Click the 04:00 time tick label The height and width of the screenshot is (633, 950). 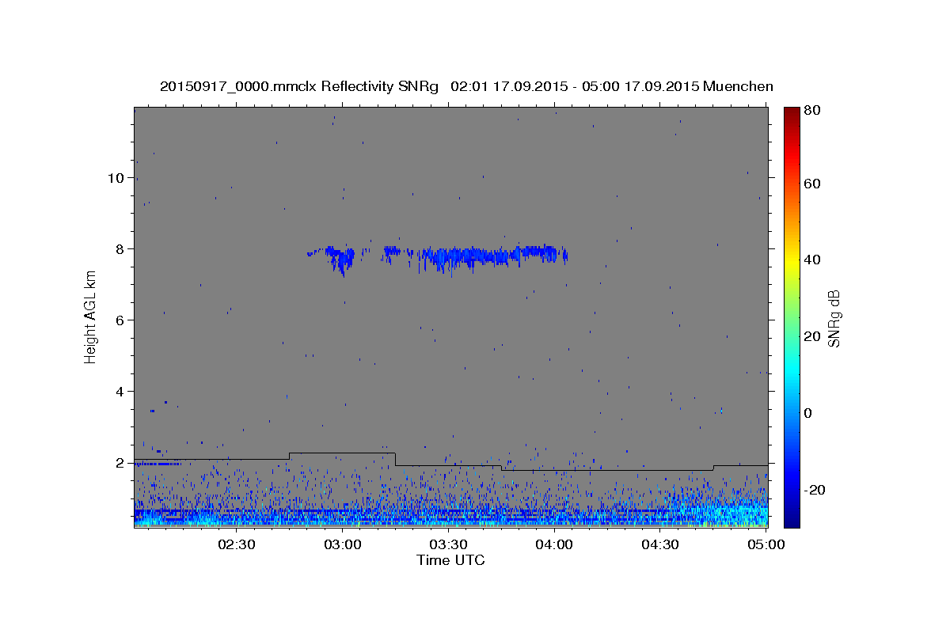(x=554, y=544)
